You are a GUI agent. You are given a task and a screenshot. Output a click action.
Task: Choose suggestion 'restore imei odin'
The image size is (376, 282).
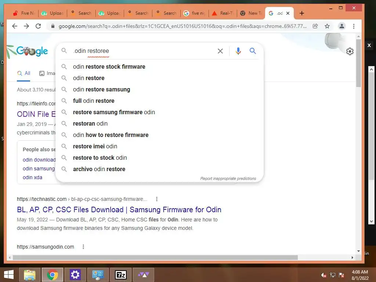point(159,146)
